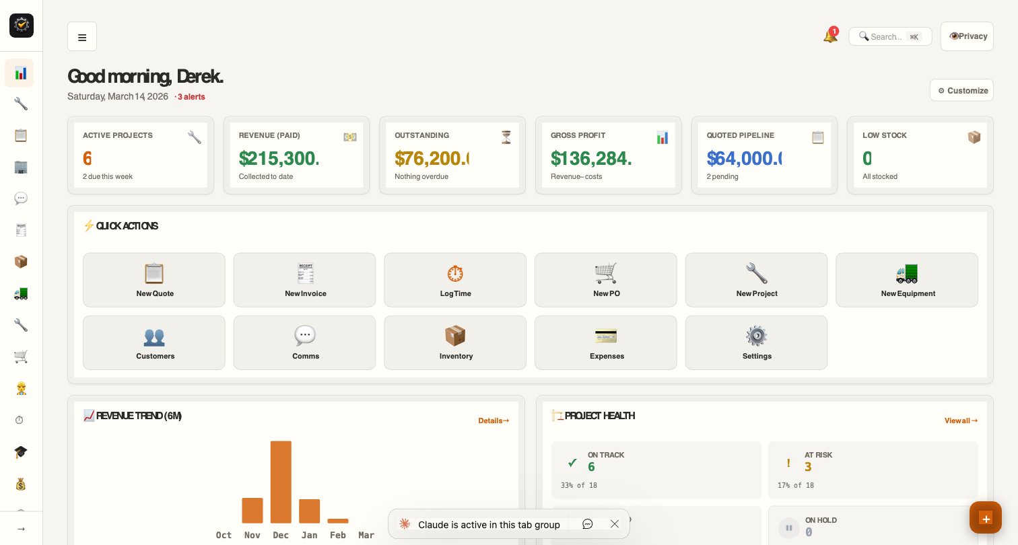Image resolution: width=1018 pixels, height=545 pixels.
Task: Click the graduation-cap sidebar icon
Action: [20, 452]
